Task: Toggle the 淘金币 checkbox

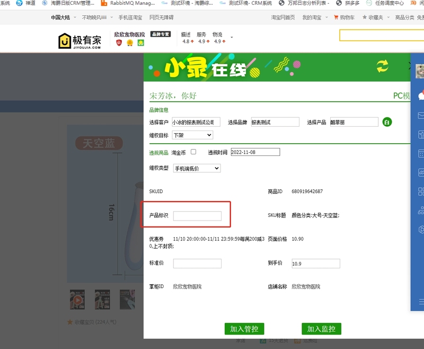Action: tap(193, 152)
